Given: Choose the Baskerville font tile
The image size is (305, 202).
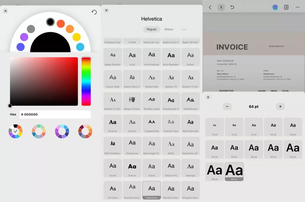Looking at the screenshot, I should 152,79.
